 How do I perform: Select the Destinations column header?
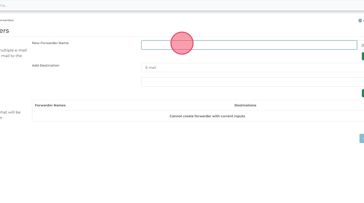[245, 105]
